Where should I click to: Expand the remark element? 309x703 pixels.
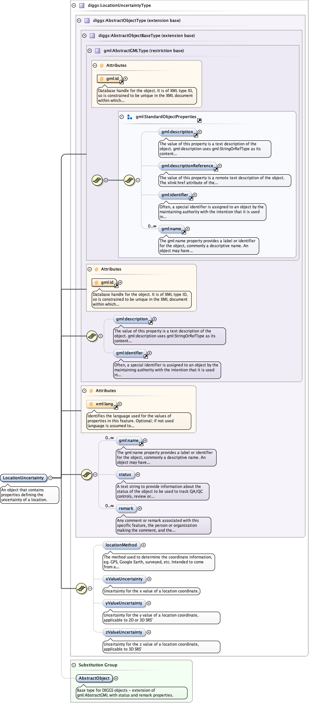click(x=140, y=508)
